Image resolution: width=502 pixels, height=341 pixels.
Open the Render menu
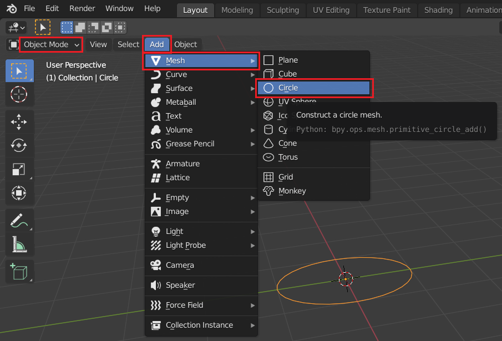pos(82,8)
